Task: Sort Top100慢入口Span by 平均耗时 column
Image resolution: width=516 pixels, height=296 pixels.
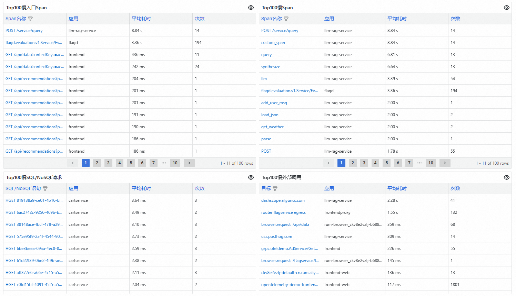Action: tap(141, 19)
